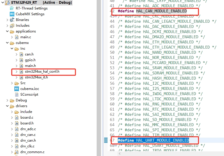Expand the Binaries node

pyautogui.click(x=7, y=20)
